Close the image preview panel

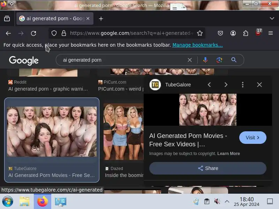[259, 85]
